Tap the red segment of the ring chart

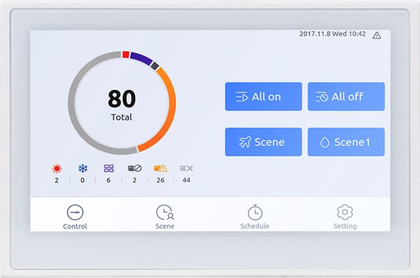point(126,54)
